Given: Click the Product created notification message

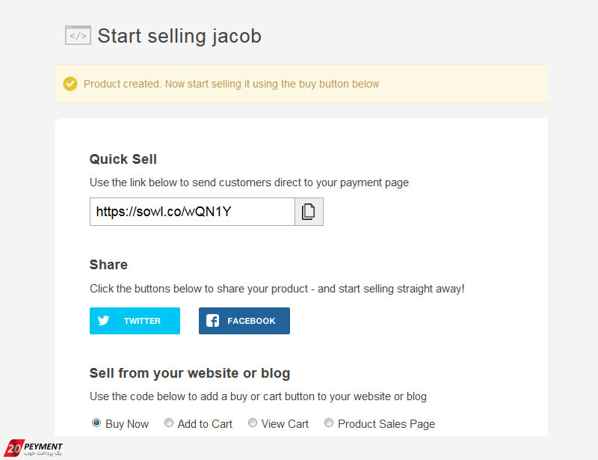Looking at the screenshot, I should (x=231, y=84).
